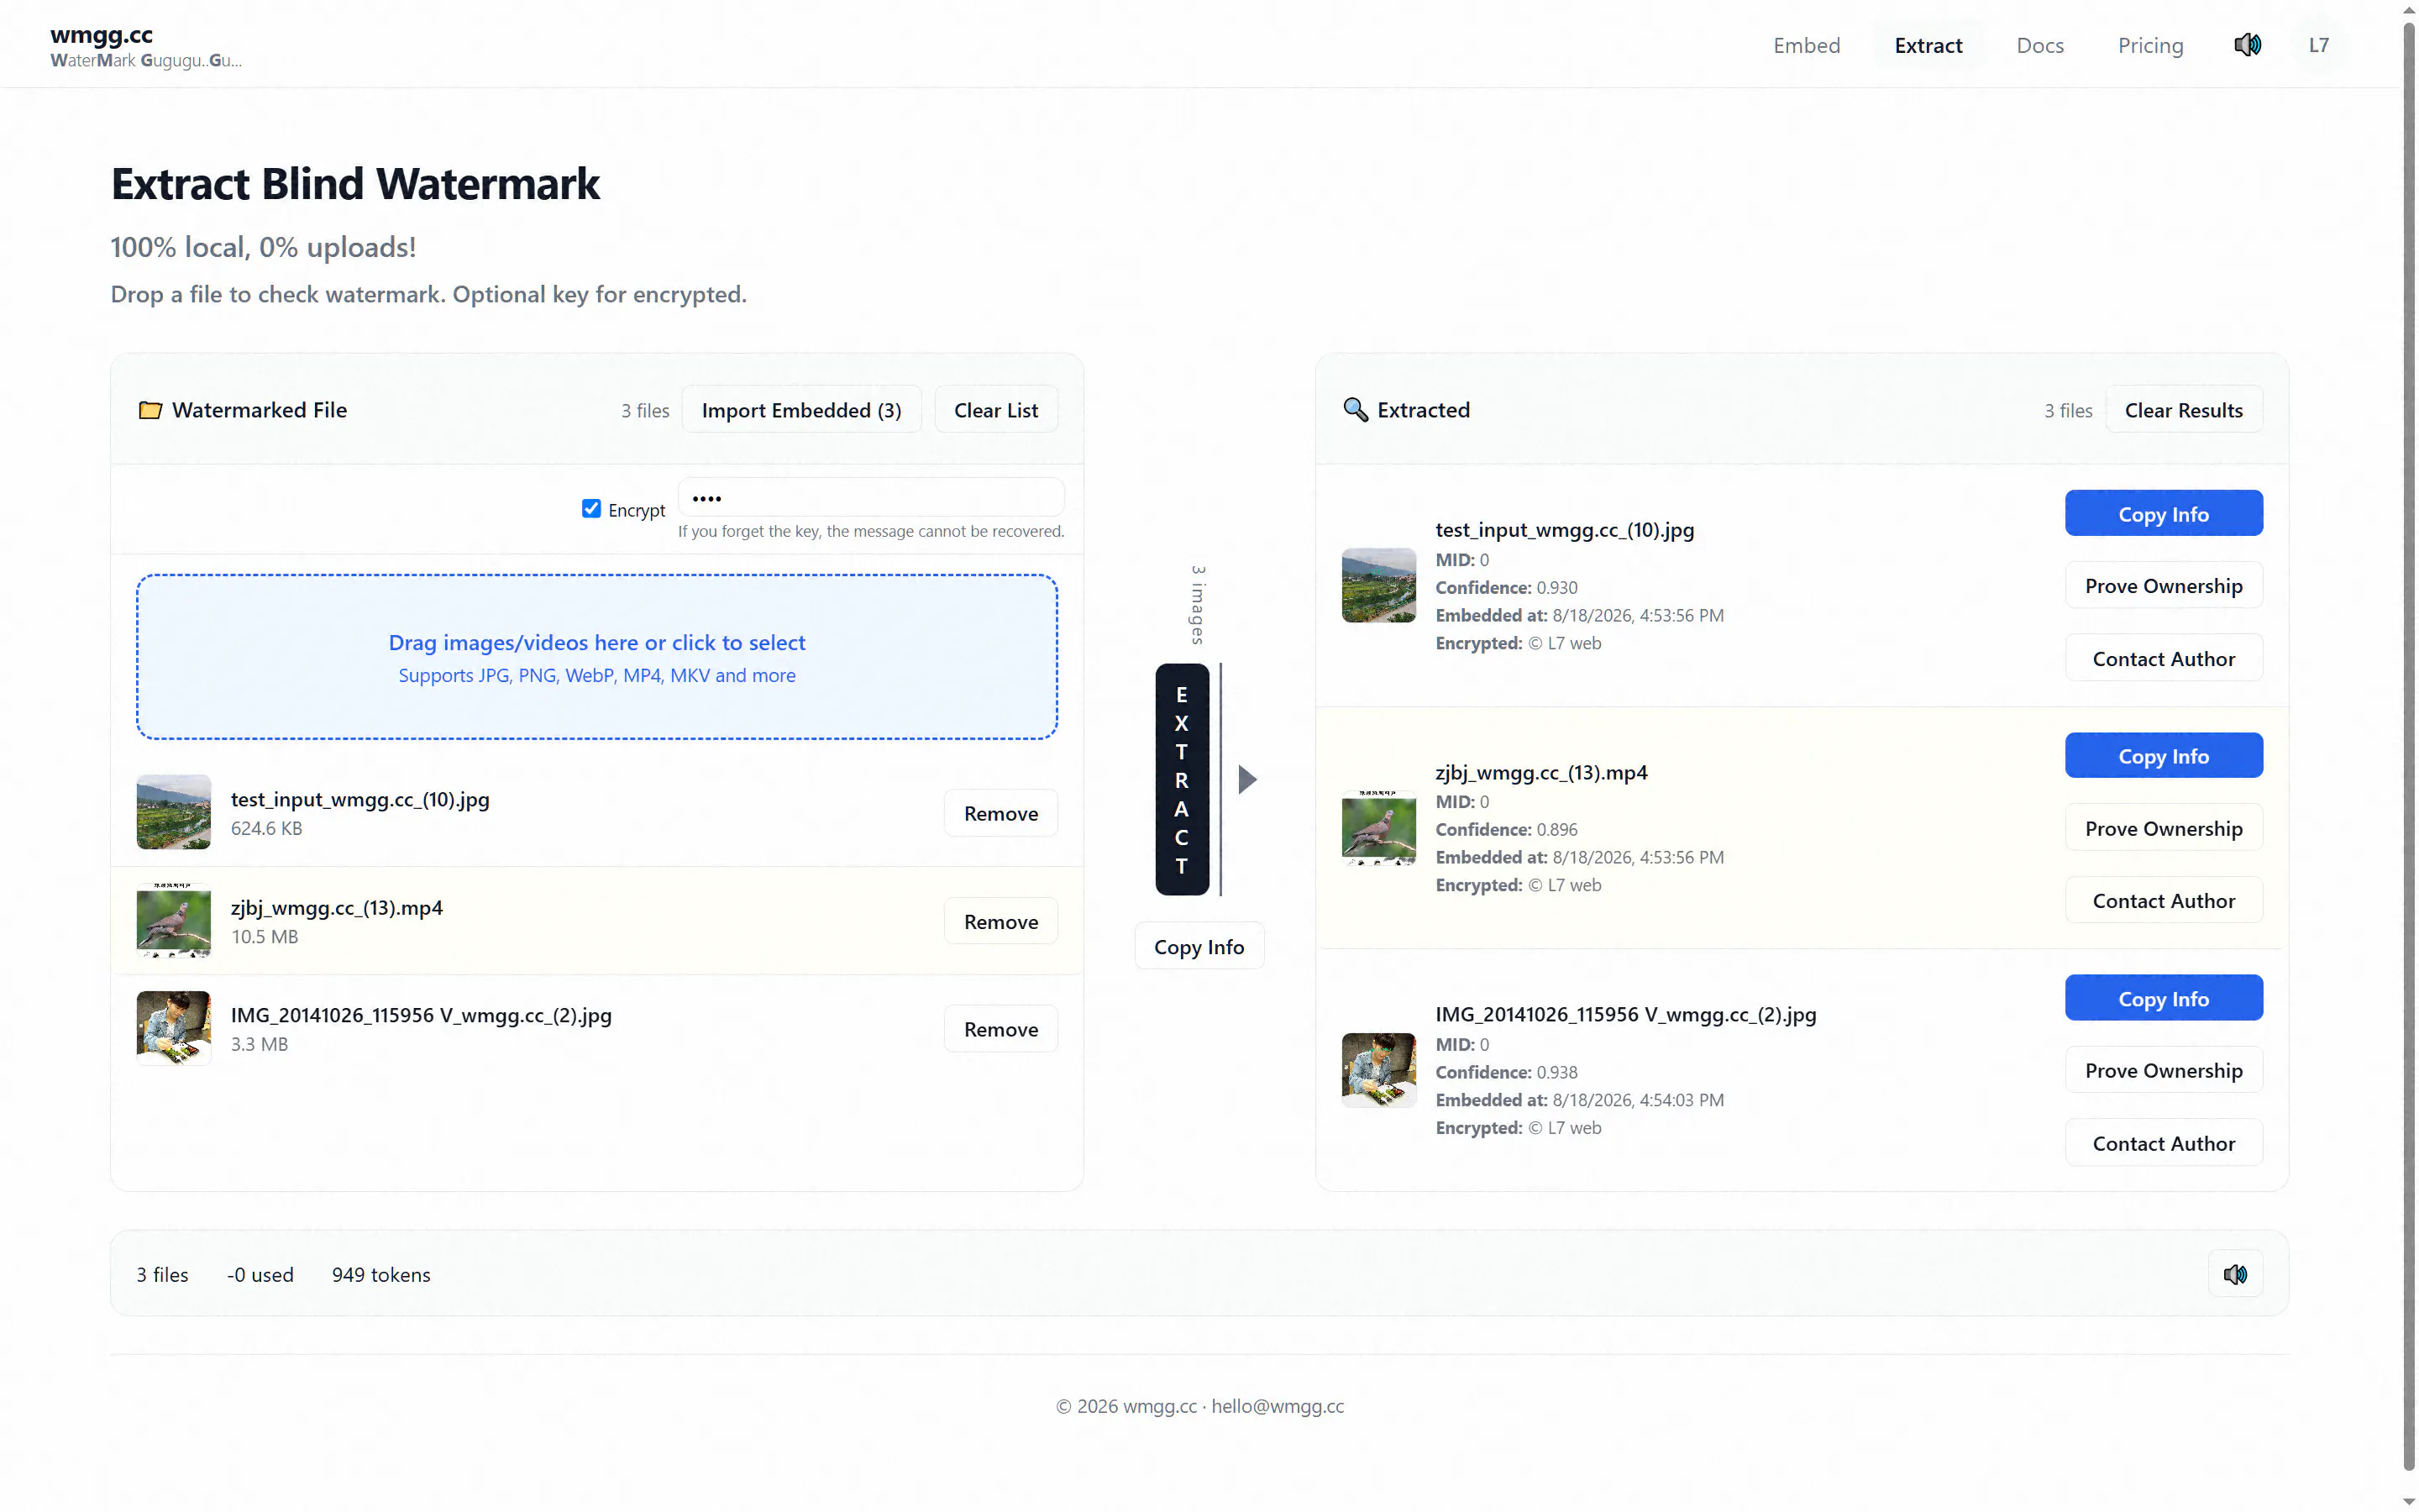The image size is (2419, 1512).
Task: Click the 10.5 MB file size
Action: [265, 936]
